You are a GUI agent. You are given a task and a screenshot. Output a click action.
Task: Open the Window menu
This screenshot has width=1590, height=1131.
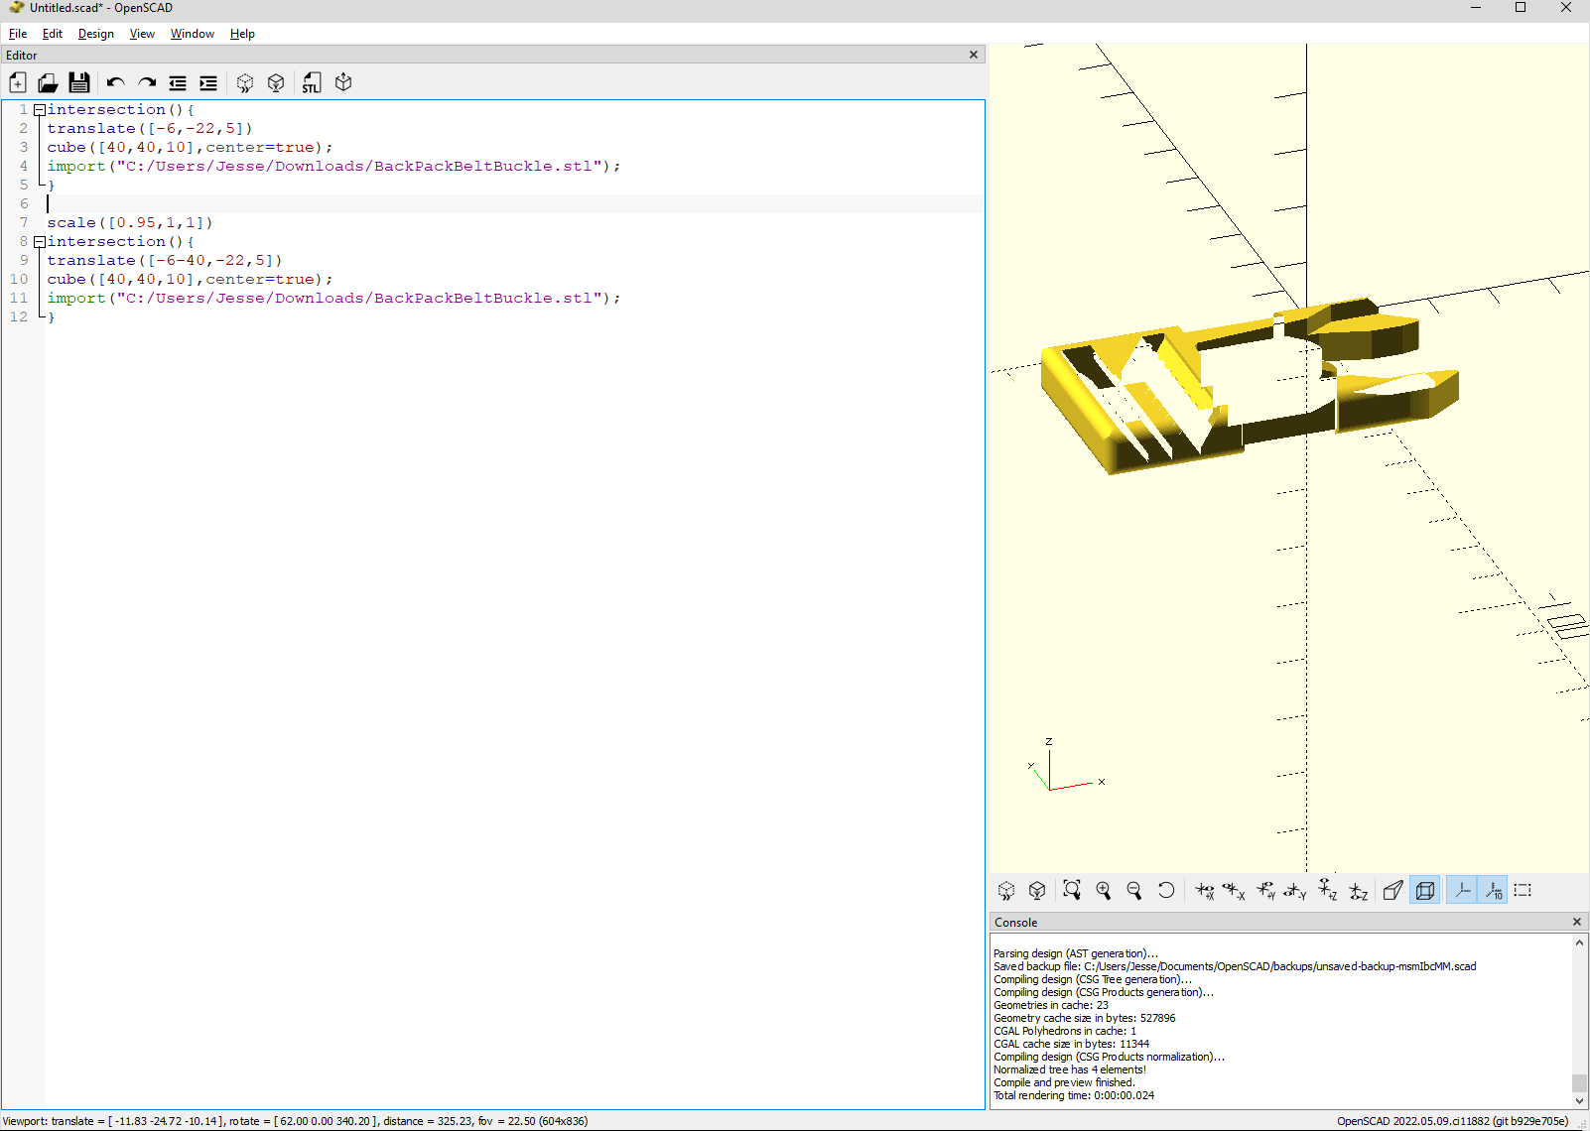192,34
